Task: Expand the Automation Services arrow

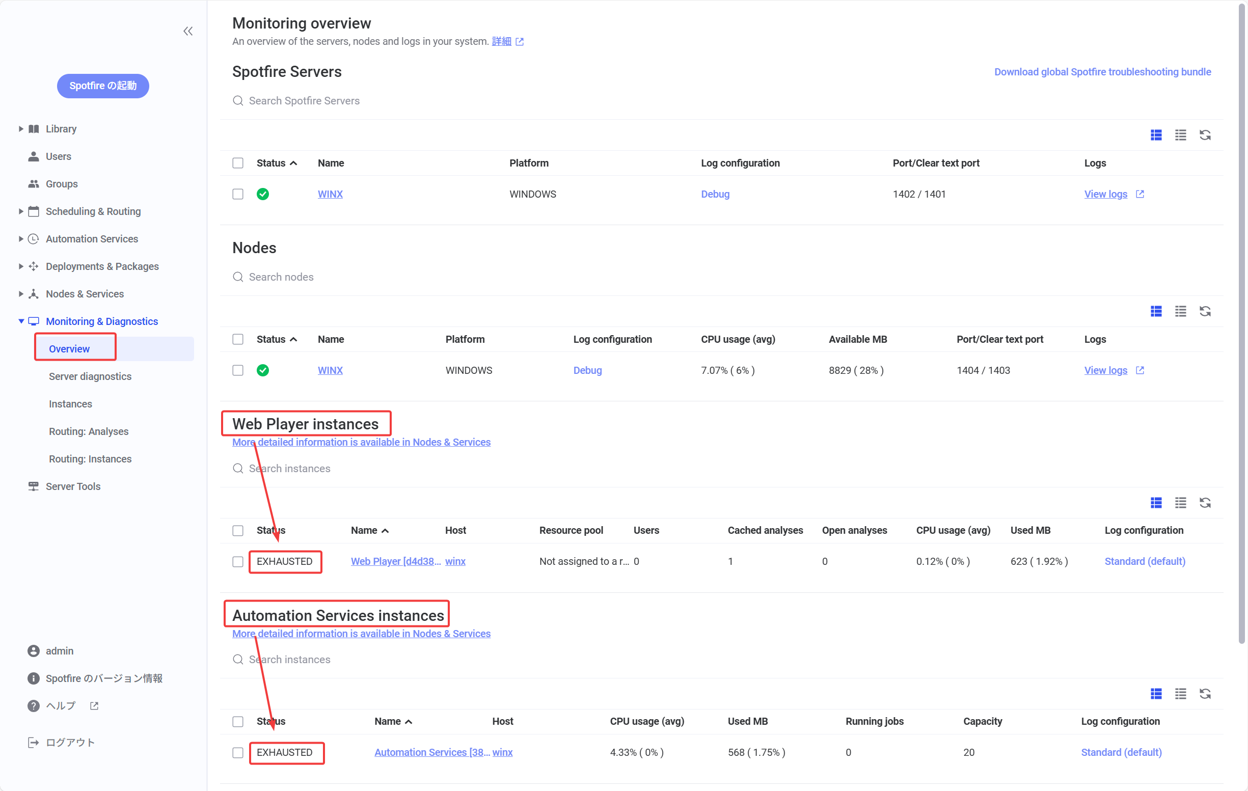Action: click(21, 238)
